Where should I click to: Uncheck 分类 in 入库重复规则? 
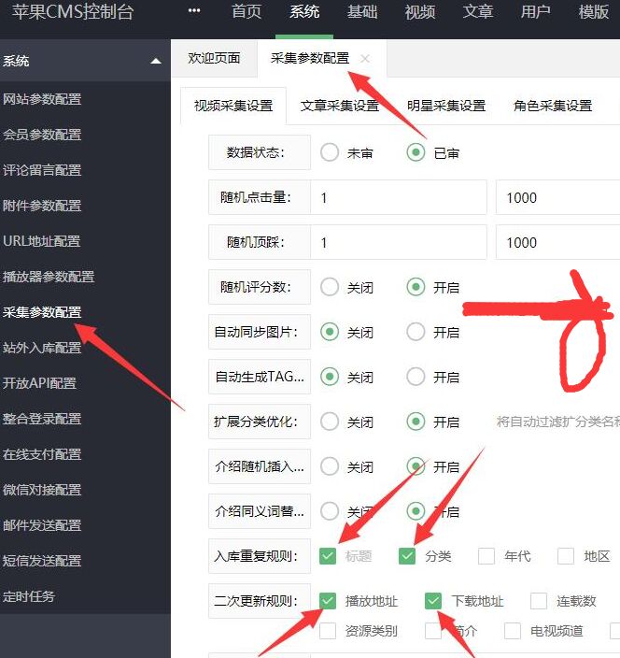point(407,556)
